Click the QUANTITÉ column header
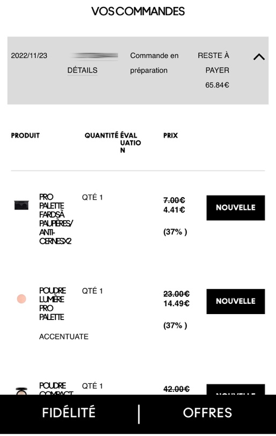This screenshot has width=276, height=436. click(101, 135)
